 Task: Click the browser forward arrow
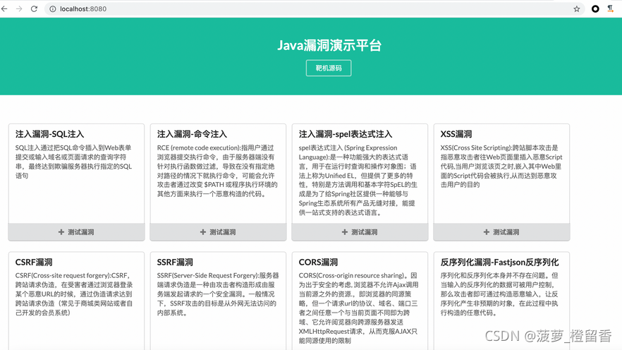pos(19,8)
